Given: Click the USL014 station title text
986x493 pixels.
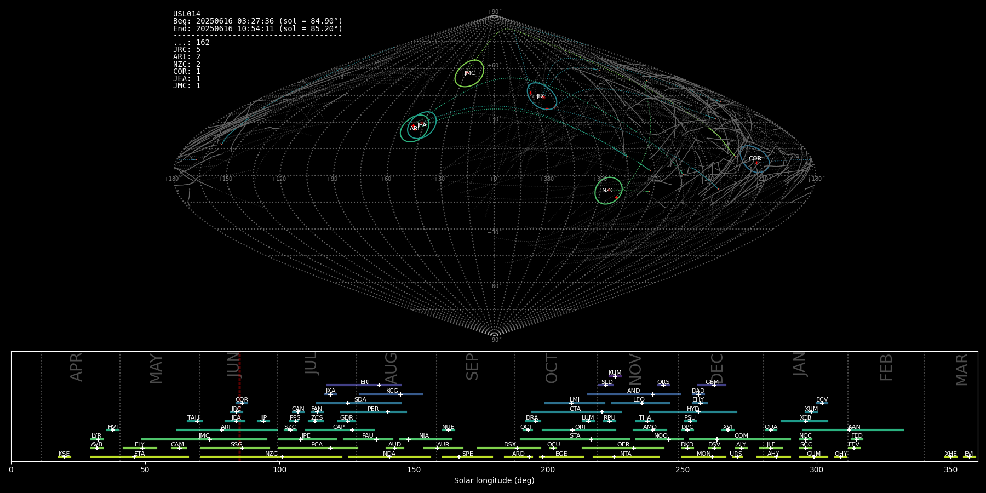Looking at the screenshot, I should [187, 14].
